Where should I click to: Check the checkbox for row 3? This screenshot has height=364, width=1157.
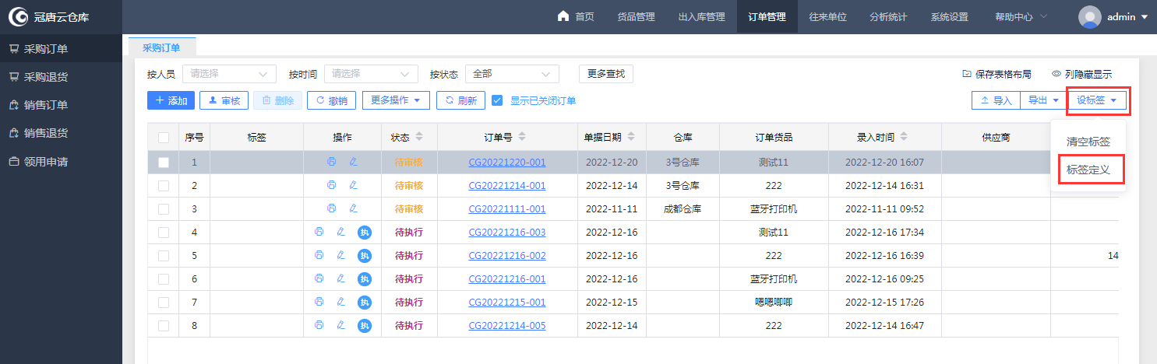click(164, 209)
